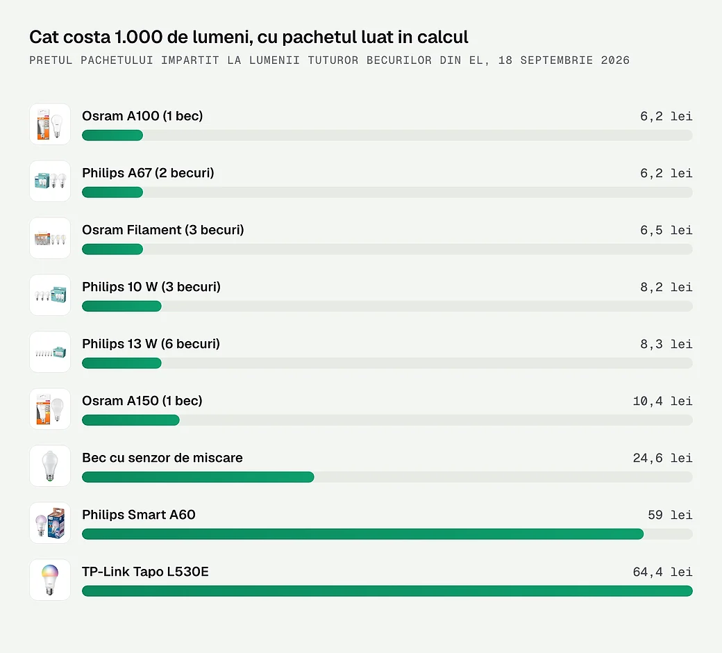Click the value '24,6 lei'

pyautogui.click(x=662, y=458)
